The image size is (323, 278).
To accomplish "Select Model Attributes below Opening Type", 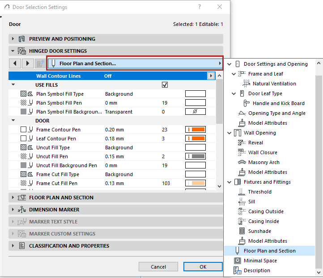I will (x=268, y=123).
